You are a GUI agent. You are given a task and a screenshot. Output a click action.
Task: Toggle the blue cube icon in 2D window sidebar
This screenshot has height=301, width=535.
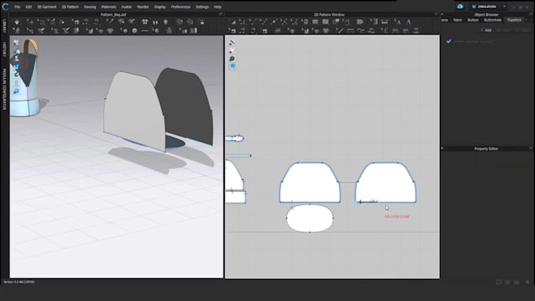pyautogui.click(x=232, y=67)
